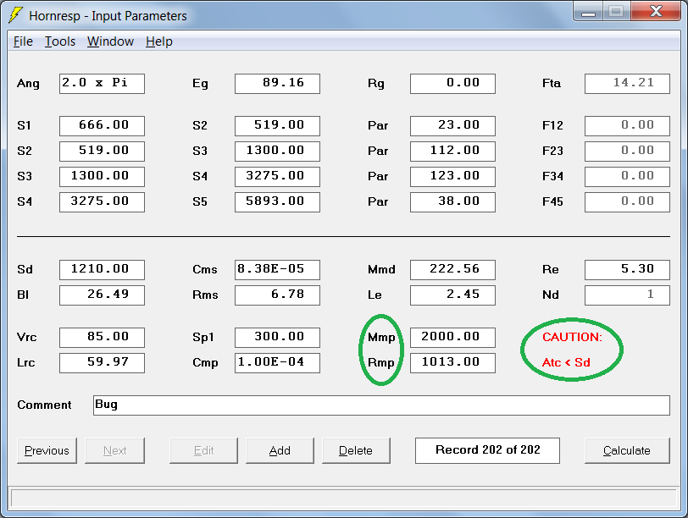Image resolution: width=688 pixels, height=518 pixels.
Task: Select the Sp1 field showing 300.00
Action: pos(277,338)
